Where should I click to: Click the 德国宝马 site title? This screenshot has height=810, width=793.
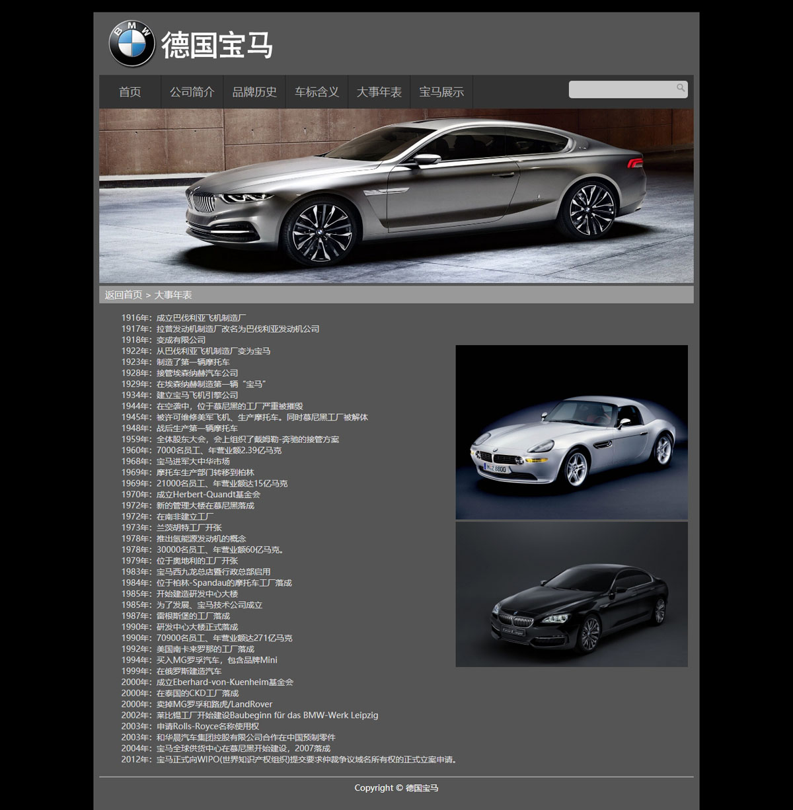click(217, 44)
